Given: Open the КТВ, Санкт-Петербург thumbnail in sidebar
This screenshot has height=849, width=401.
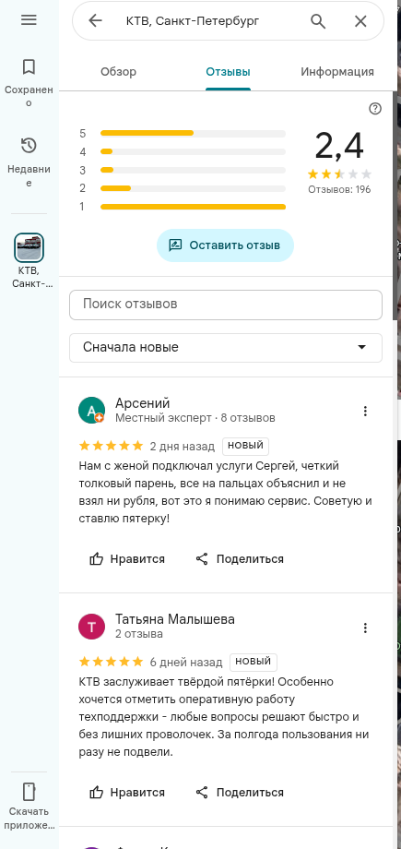Looking at the screenshot, I should tap(29, 247).
